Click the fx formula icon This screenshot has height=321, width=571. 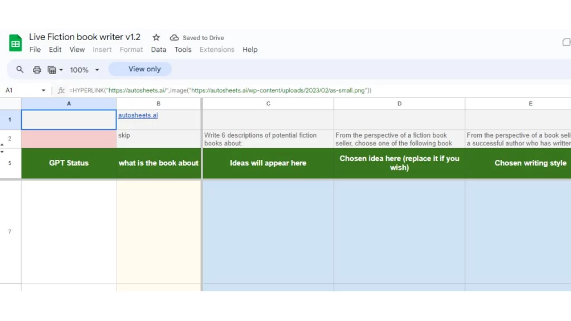[61, 90]
